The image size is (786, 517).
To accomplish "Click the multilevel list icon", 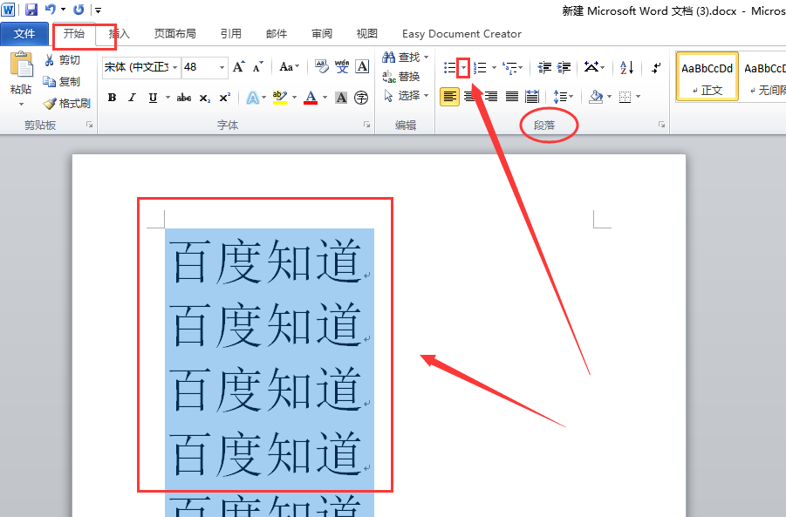I will [x=509, y=68].
